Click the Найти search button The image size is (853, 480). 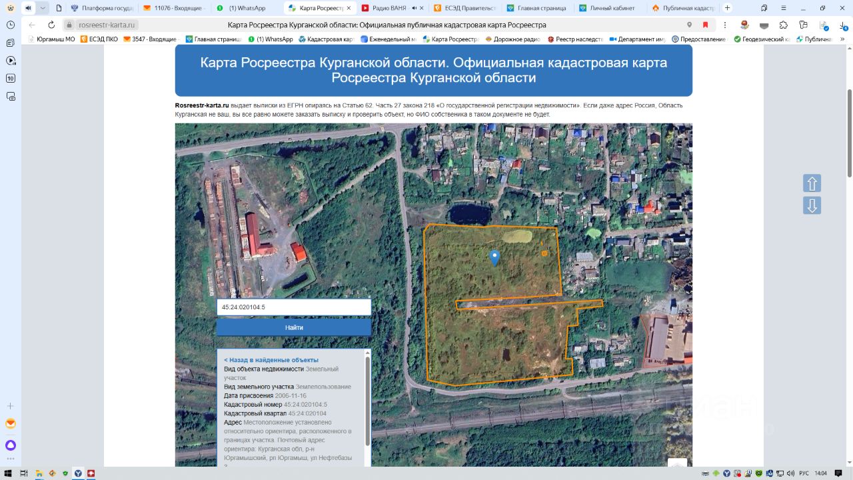294,327
